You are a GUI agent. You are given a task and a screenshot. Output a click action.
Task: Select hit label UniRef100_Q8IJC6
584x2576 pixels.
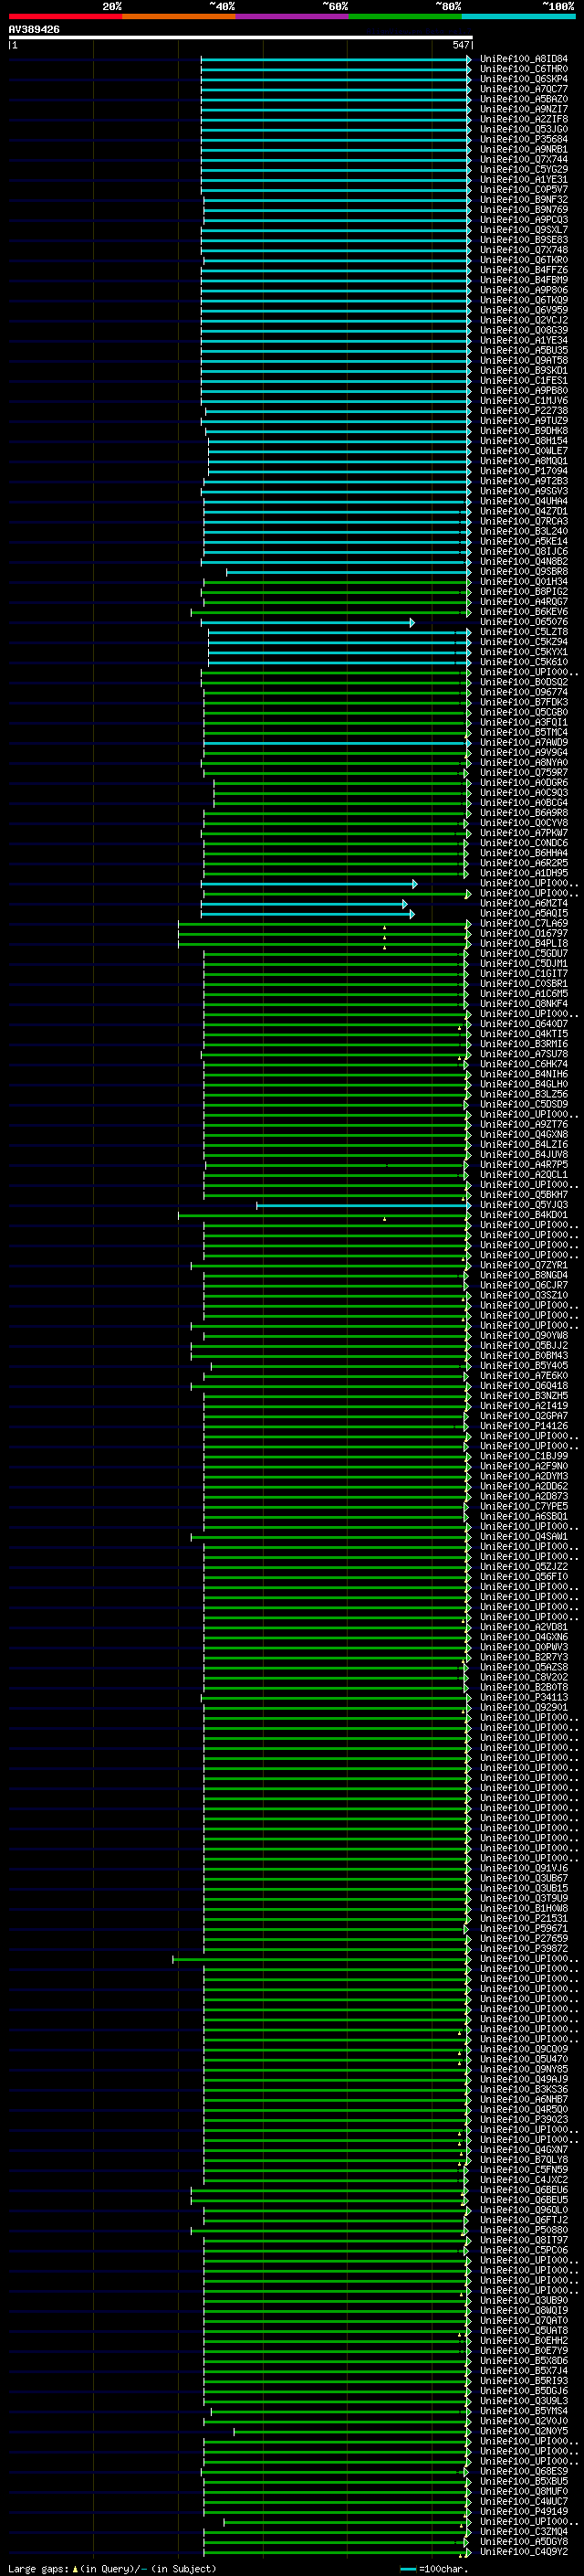pos(523,552)
